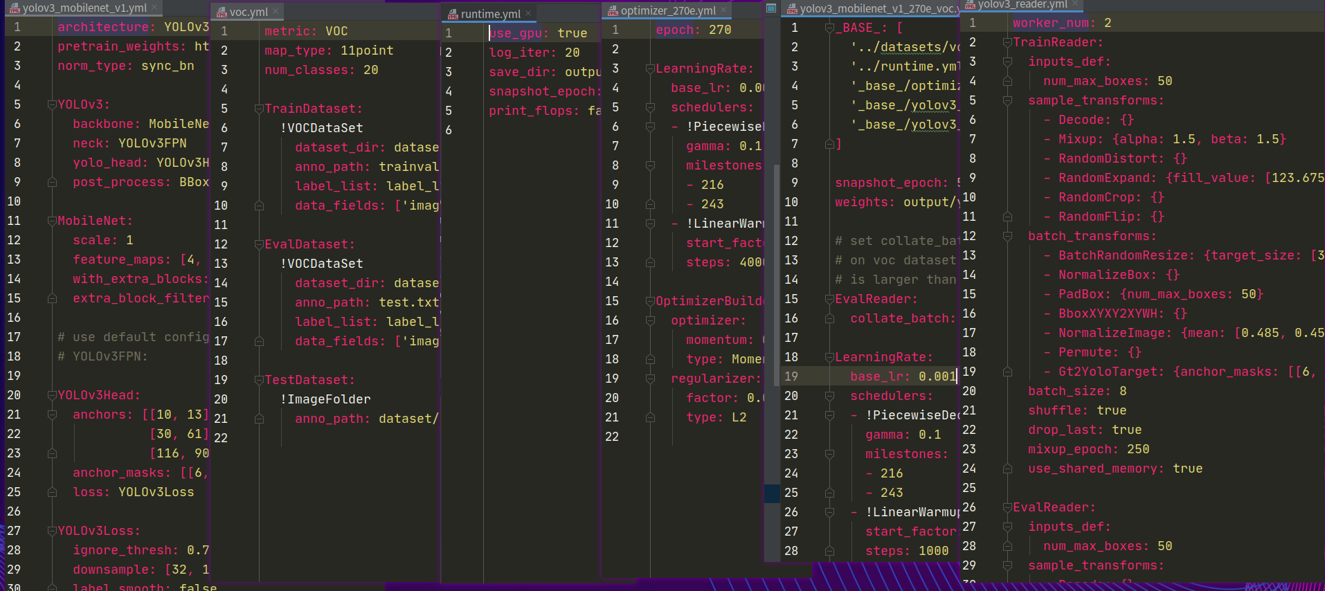Viewport: 1325px width, 591px height.
Task: Collapse the TrainDataset: block in voc.yml
Action: tap(259, 109)
